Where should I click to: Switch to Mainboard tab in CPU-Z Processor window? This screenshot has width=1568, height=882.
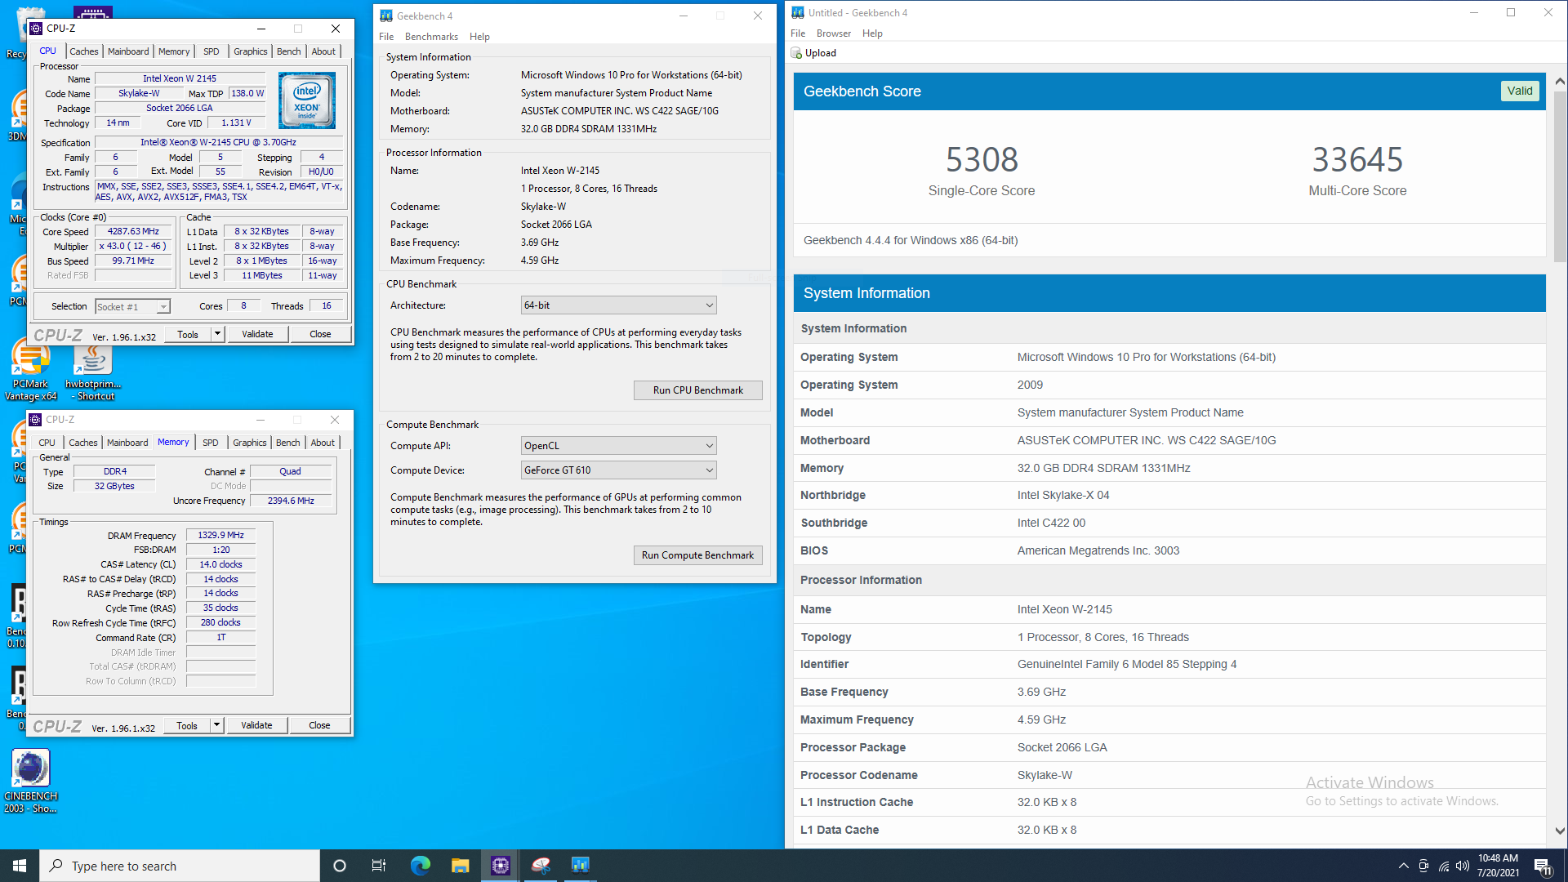point(128,51)
